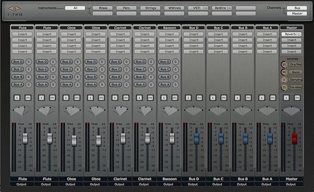The image size is (314, 192).
Task: Toggle the Bus channels button
Action: coord(297,8)
